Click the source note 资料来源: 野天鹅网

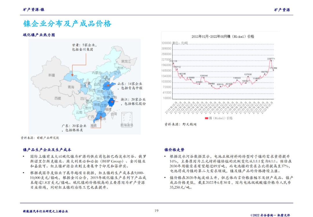(x=181, y=124)
